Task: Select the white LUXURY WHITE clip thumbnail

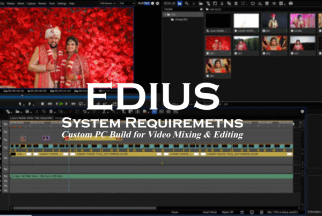Action: [246, 21]
